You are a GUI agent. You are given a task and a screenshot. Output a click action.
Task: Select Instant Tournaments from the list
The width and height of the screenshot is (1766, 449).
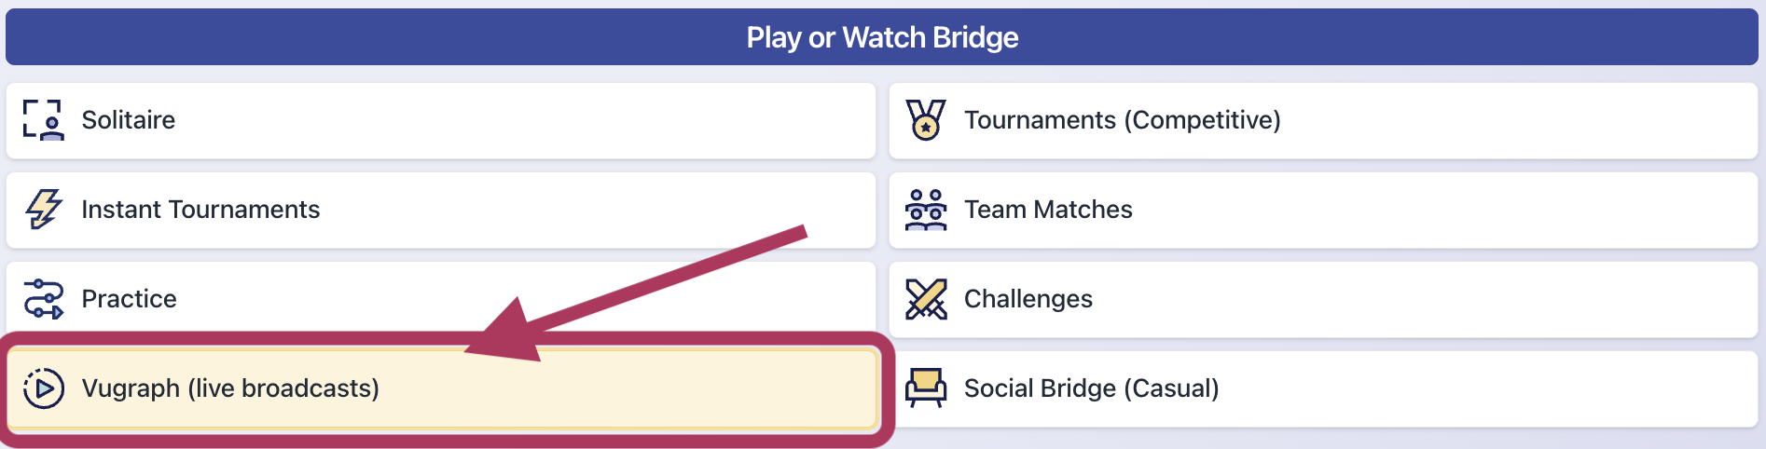pyautogui.click(x=200, y=210)
